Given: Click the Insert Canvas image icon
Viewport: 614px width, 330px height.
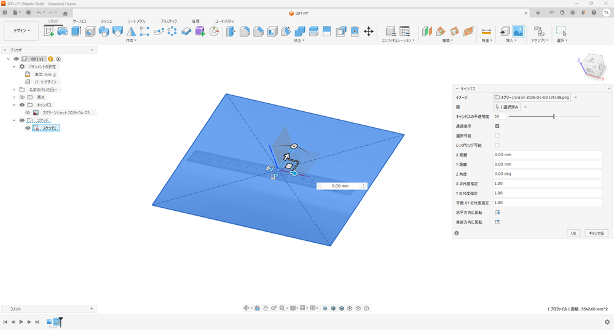Looking at the screenshot, I should [518, 31].
